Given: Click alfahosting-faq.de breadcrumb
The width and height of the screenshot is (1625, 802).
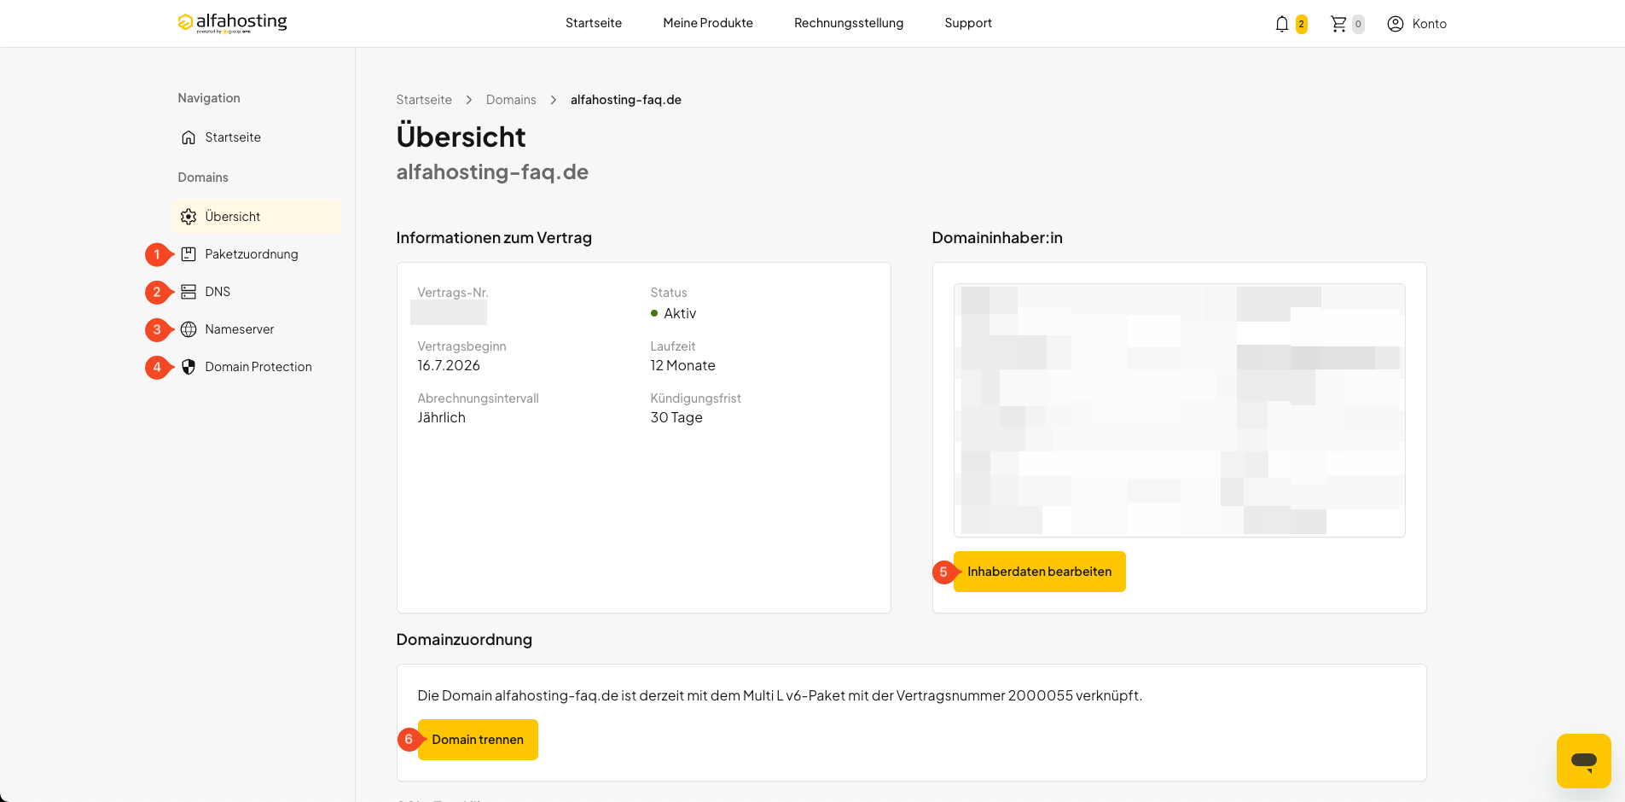Looking at the screenshot, I should 626,100.
